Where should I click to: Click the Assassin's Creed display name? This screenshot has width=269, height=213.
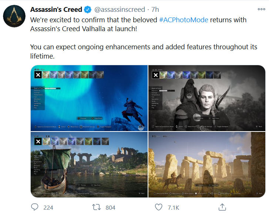coord(56,10)
